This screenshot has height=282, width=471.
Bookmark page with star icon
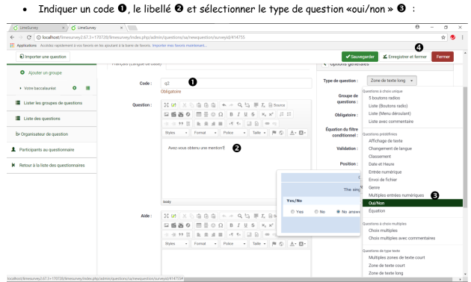click(443, 37)
